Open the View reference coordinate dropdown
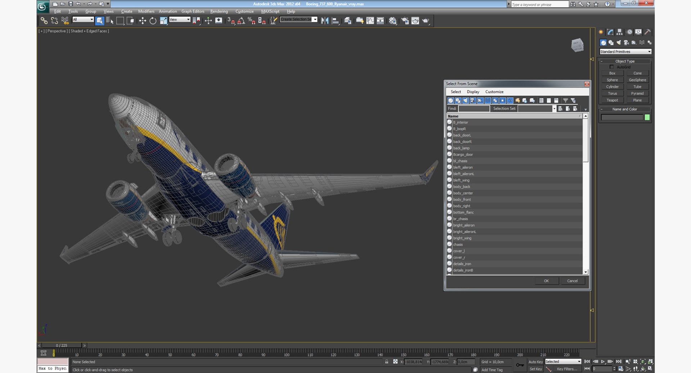Image resolution: width=691 pixels, height=373 pixels. click(x=180, y=19)
